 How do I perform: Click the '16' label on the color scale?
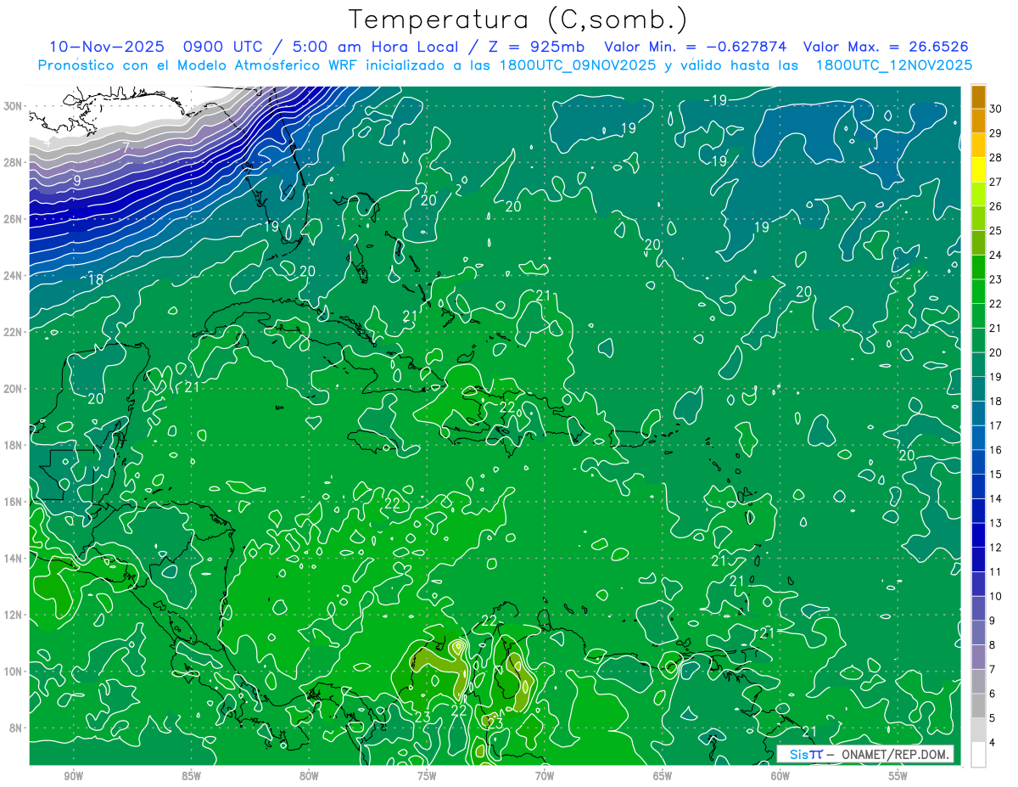coord(995,450)
